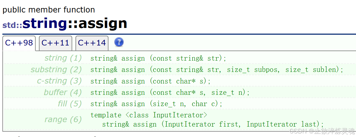
Task: Switch to the C++11 tab
Action: [55, 43]
